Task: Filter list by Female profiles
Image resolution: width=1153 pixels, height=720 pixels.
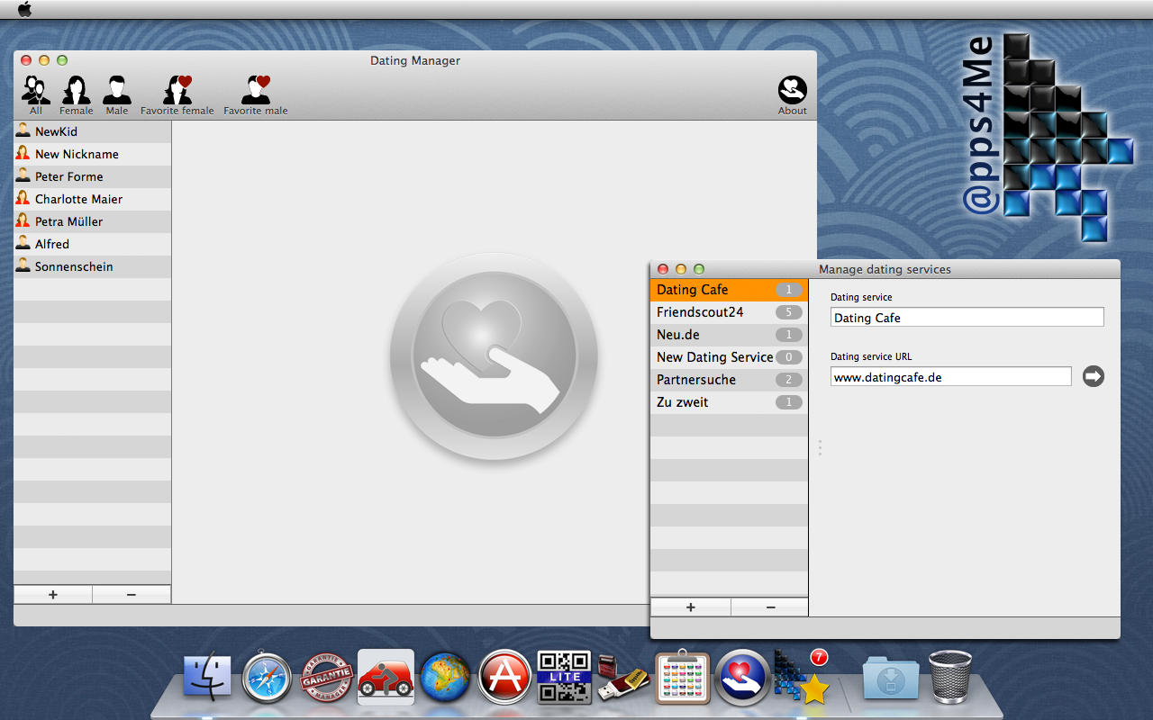Action: pyautogui.click(x=76, y=94)
